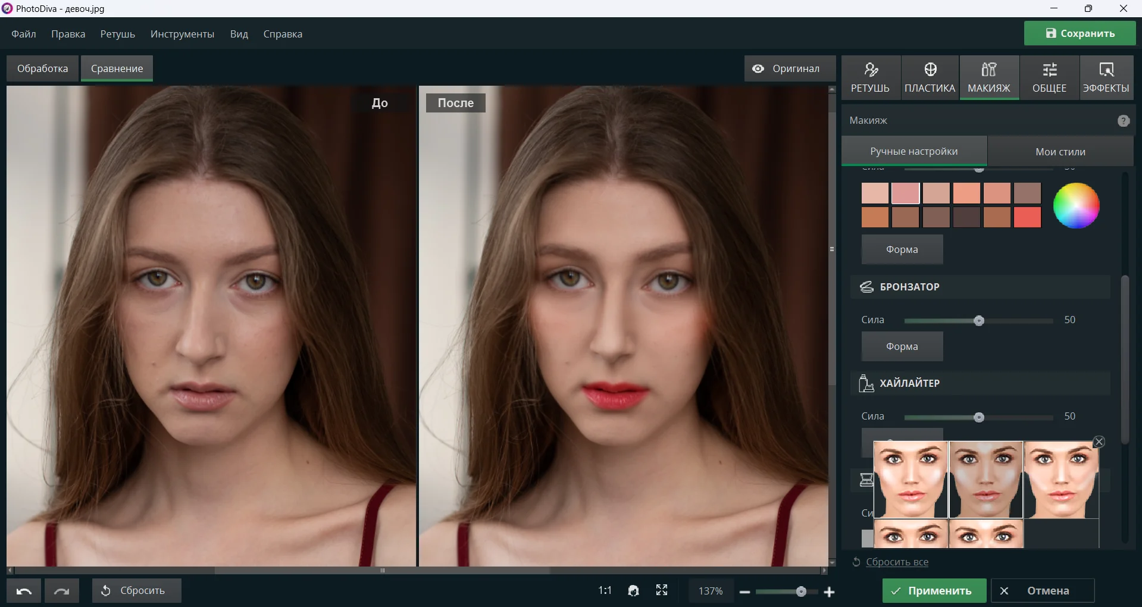Click the undo arrow button
This screenshot has width=1142, height=607.
pyautogui.click(x=24, y=591)
